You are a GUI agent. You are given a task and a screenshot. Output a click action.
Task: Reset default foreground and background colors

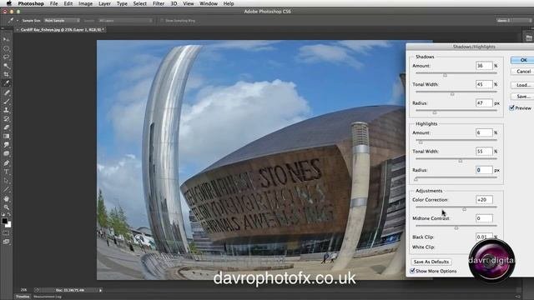pos(3,215)
